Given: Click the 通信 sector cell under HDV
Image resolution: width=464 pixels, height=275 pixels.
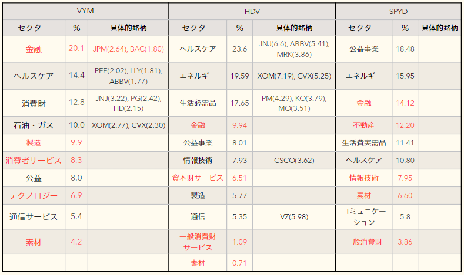Looking at the screenshot, I should pyautogui.click(x=198, y=217).
